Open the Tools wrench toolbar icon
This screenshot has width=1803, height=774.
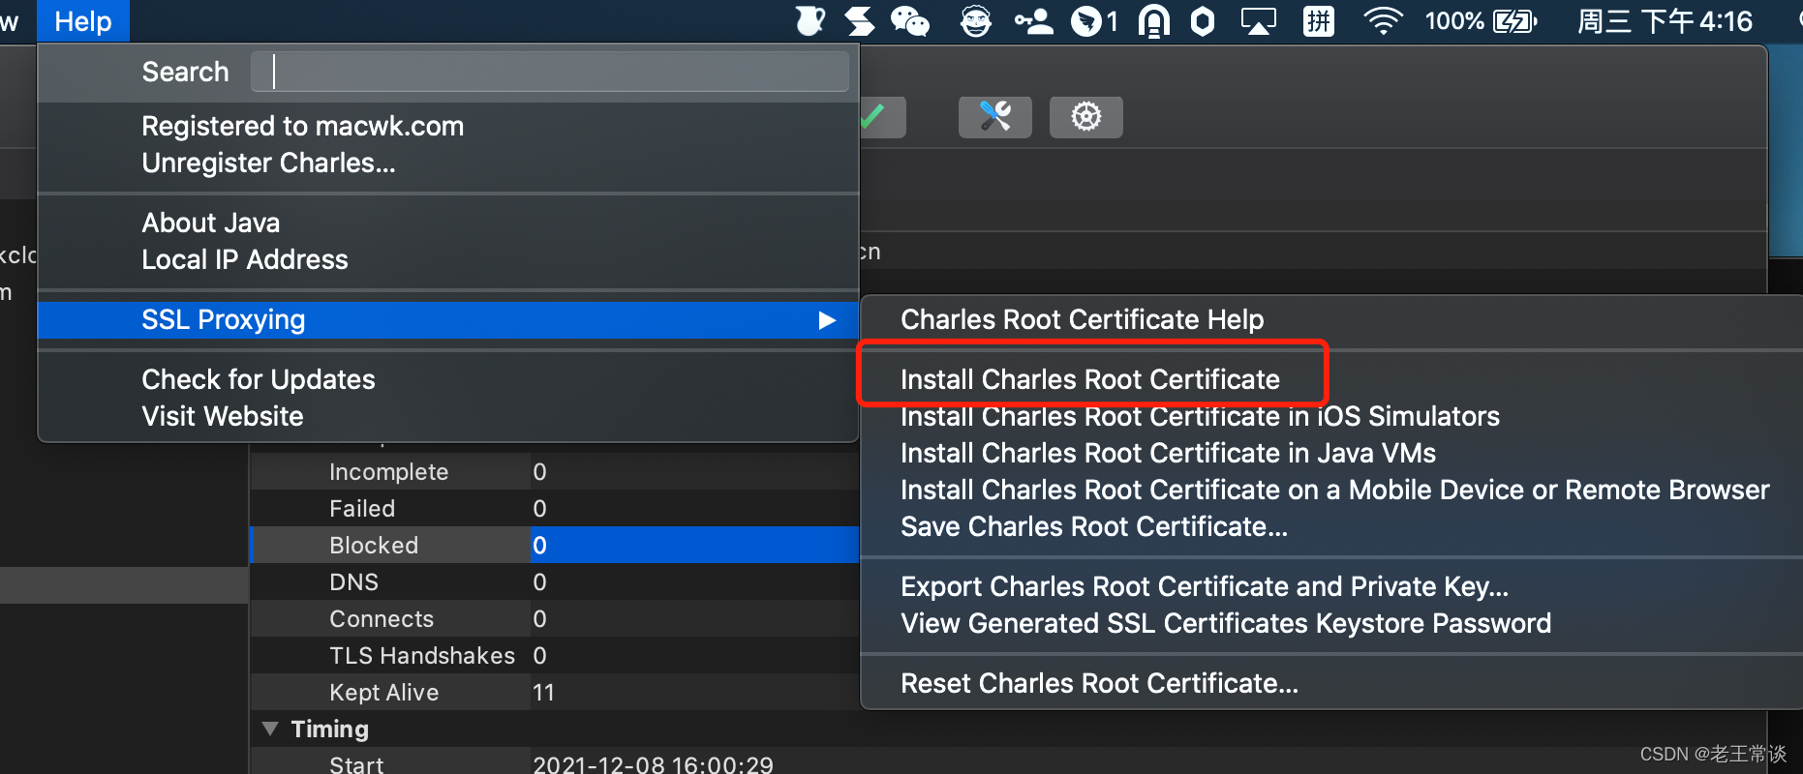994,117
